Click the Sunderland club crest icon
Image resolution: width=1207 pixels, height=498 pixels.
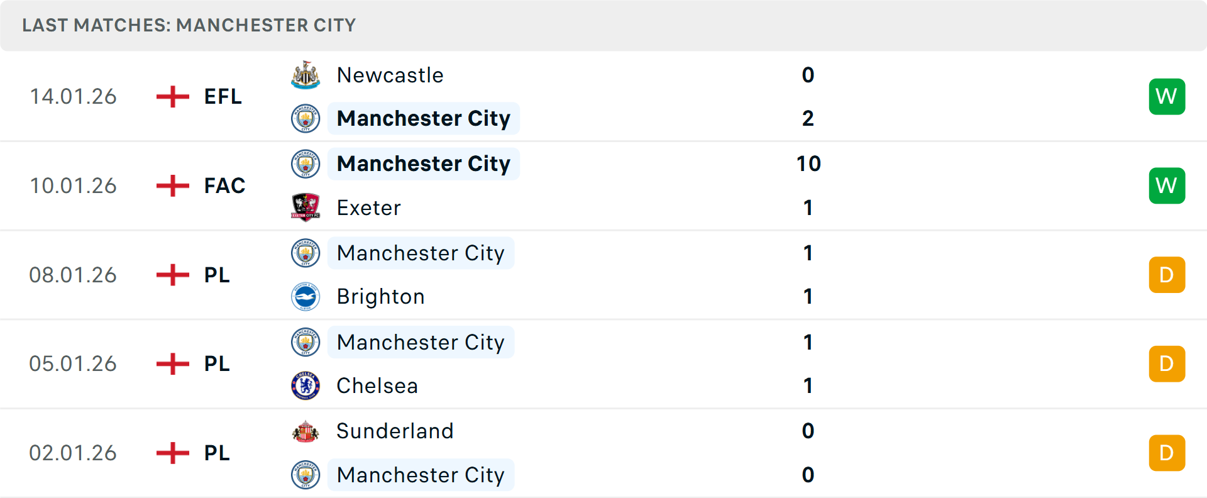(x=306, y=431)
